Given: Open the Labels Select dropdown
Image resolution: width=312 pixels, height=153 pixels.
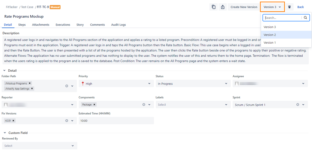Looking at the screenshot, I should pos(193,104).
